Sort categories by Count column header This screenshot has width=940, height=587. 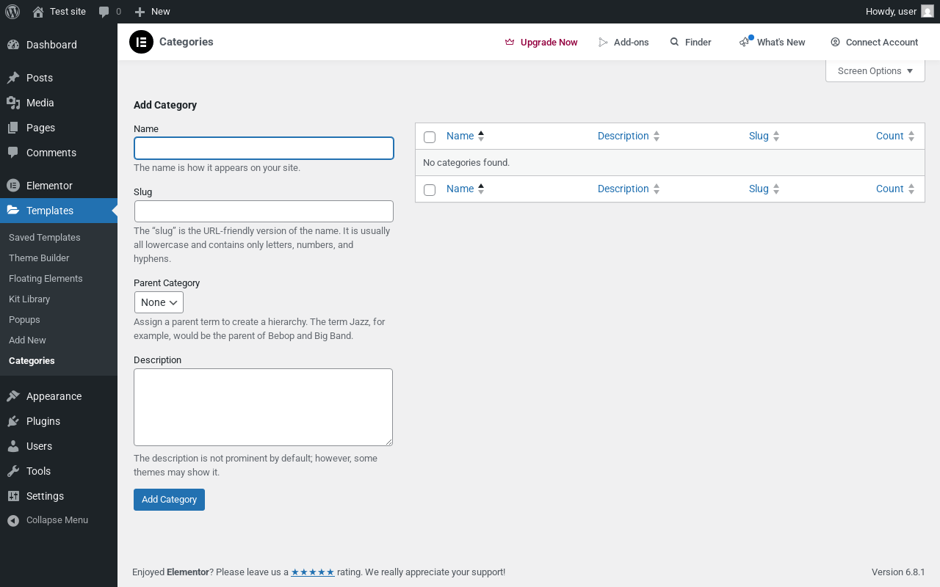tap(889, 136)
